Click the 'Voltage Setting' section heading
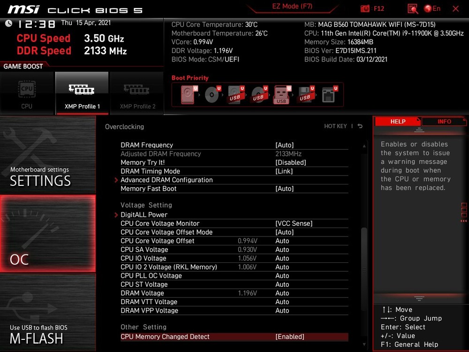The image size is (469, 352). click(x=146, y=205)
